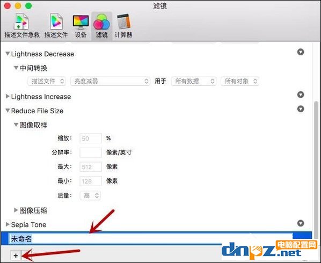Open the 描述文件急救 toolbar icon

22,26
